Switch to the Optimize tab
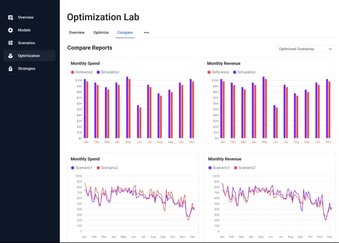339x243 pixels. [x=101, y=33]
